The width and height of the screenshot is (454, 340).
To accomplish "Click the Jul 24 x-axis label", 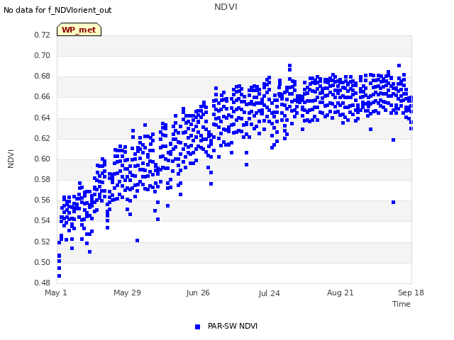I will (x=269, y=293).
